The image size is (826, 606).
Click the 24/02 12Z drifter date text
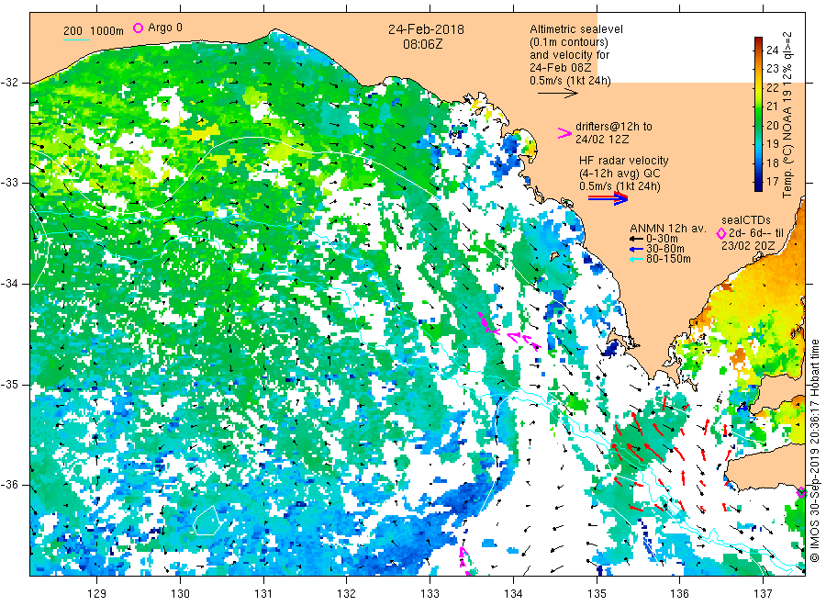(x=602, y=140)
